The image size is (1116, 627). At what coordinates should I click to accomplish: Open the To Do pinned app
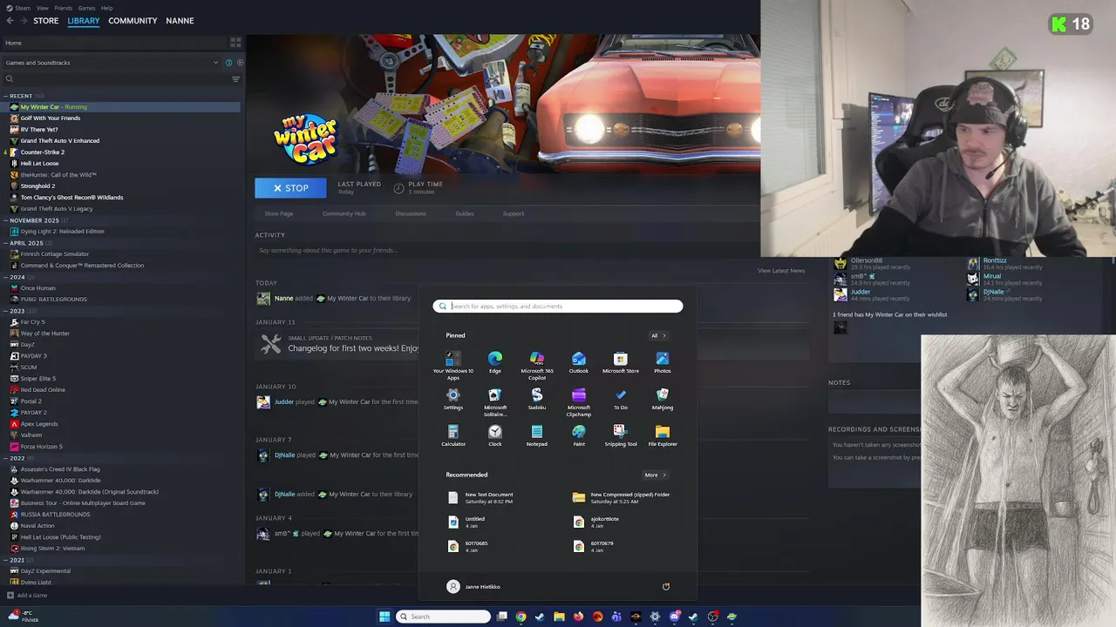[621, 400]
